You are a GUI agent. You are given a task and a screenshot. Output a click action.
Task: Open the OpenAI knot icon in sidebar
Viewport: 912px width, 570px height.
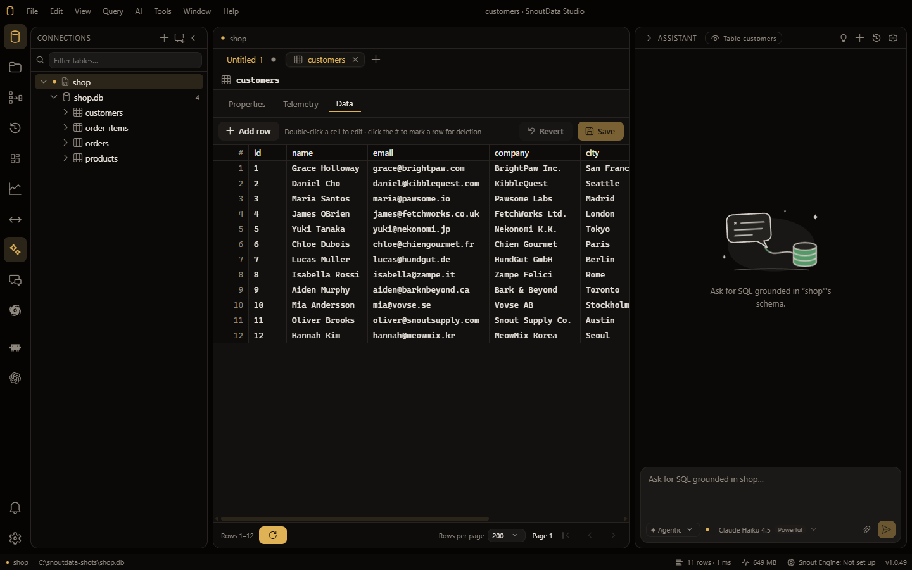(x=15, y=378)
